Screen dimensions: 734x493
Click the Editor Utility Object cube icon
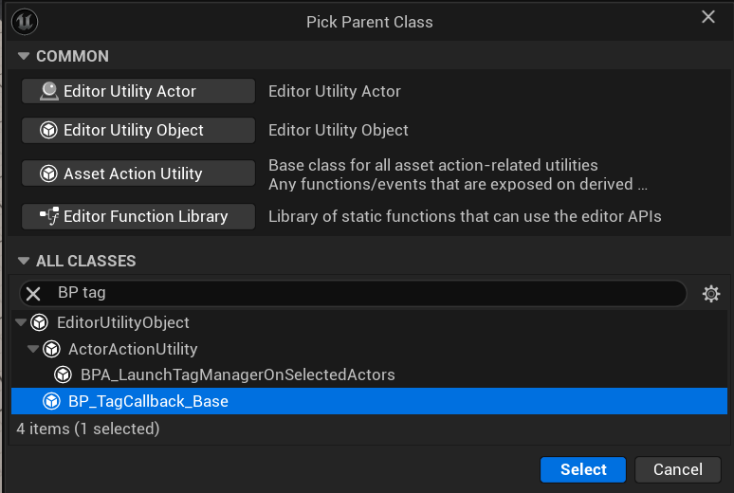coord(48,131)
